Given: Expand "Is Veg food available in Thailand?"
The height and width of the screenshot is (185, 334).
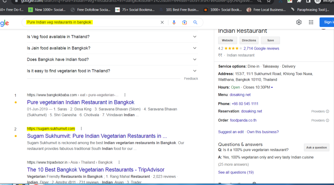Looking at the screenshot, I should pyautogui.click(x=194, y=37).
